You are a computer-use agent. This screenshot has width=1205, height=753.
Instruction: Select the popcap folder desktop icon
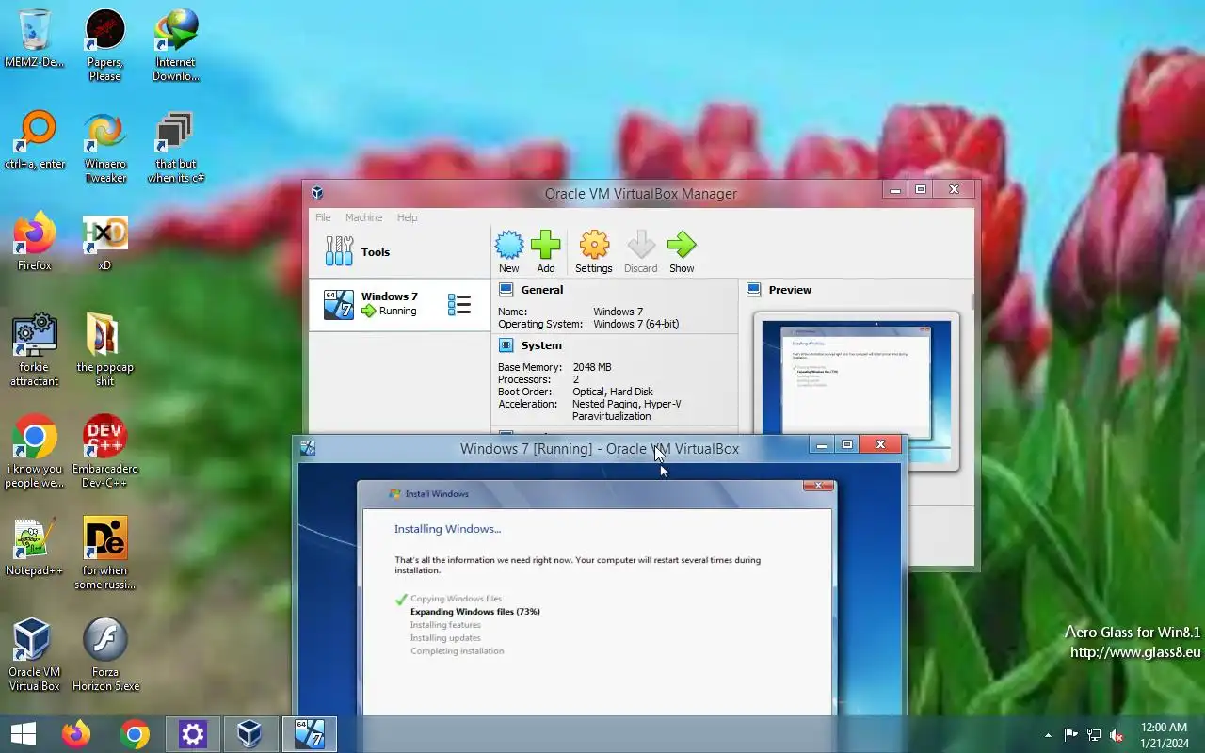point(104,350)
